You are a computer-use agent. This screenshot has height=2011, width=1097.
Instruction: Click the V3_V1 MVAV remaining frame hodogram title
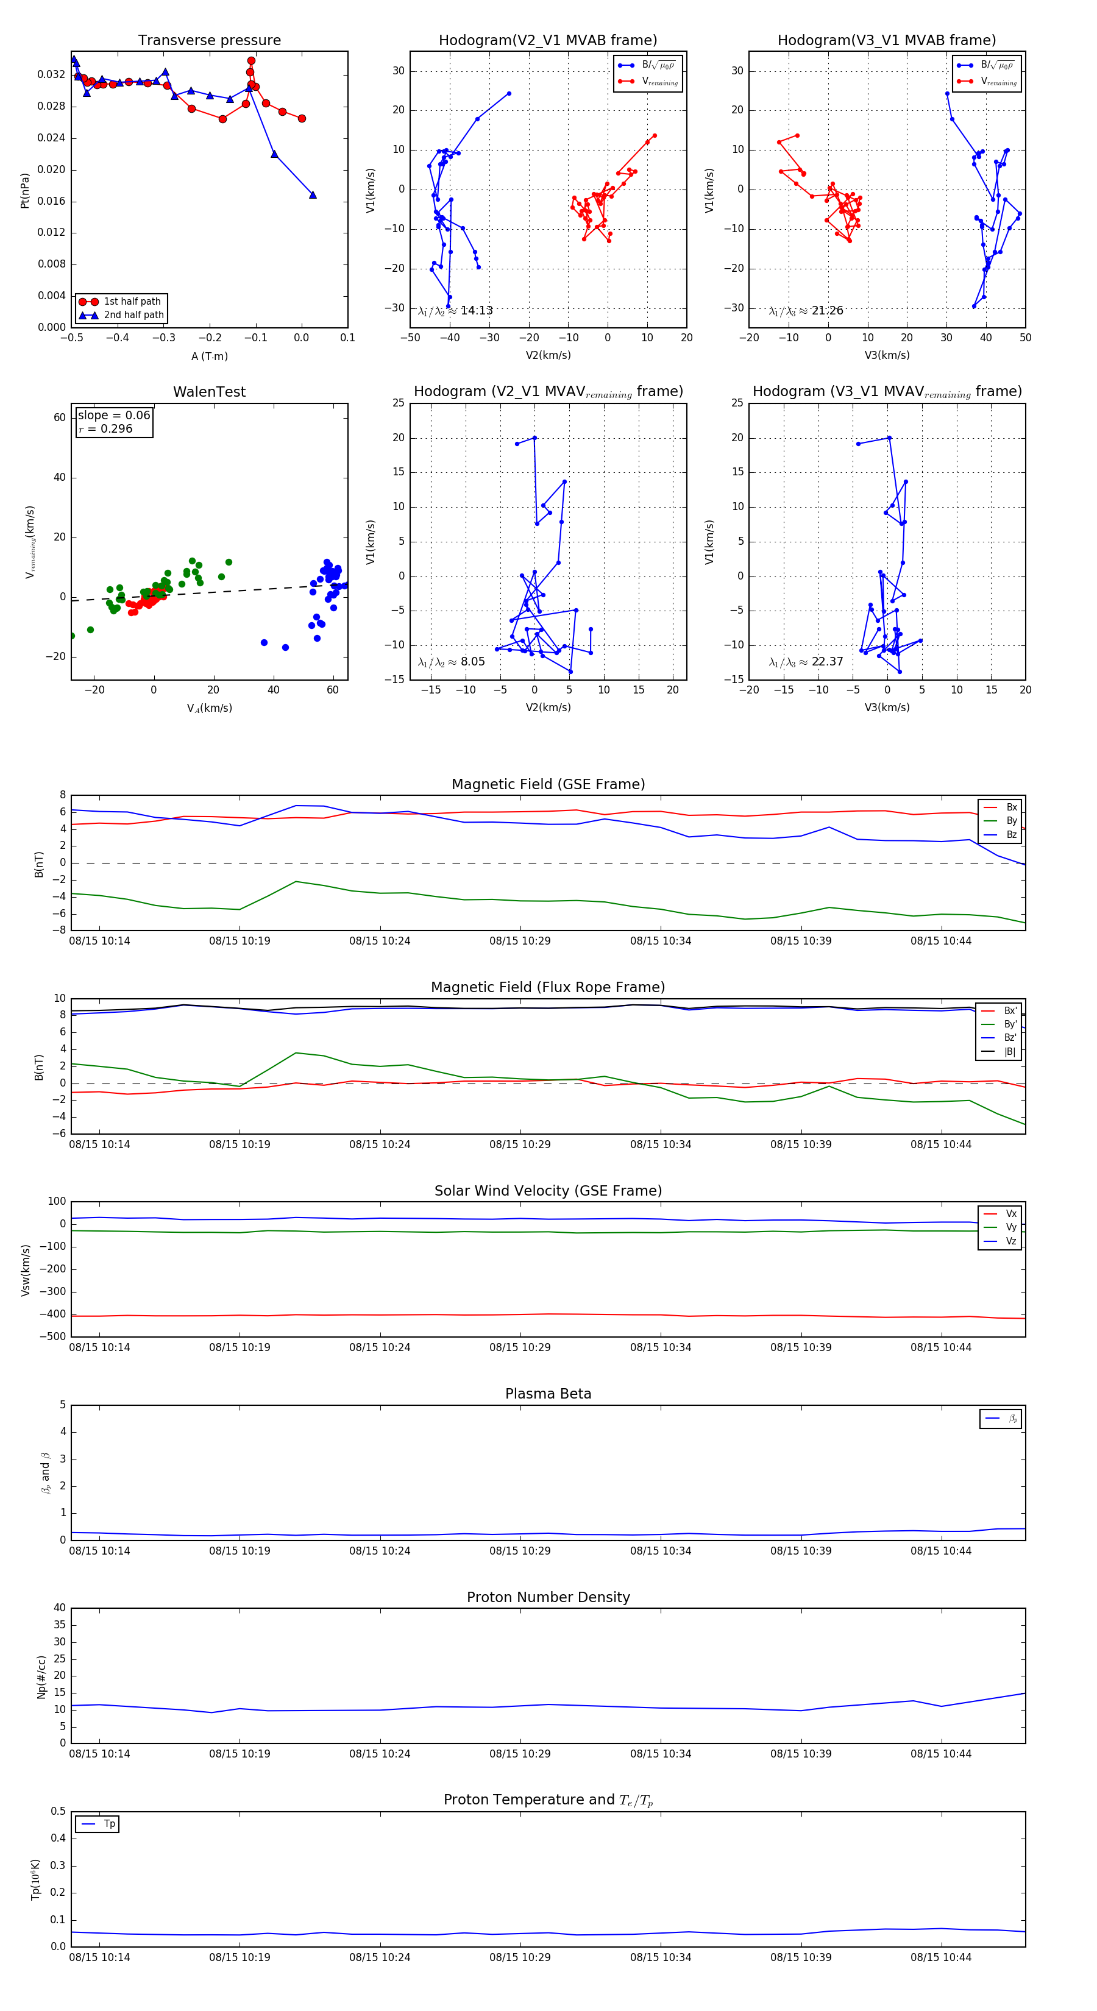pyautogui.click(x=887, y=392)
